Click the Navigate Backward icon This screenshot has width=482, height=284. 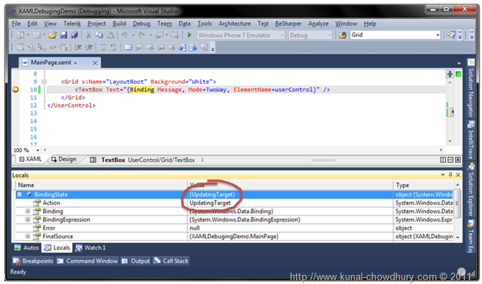(160, 35)
